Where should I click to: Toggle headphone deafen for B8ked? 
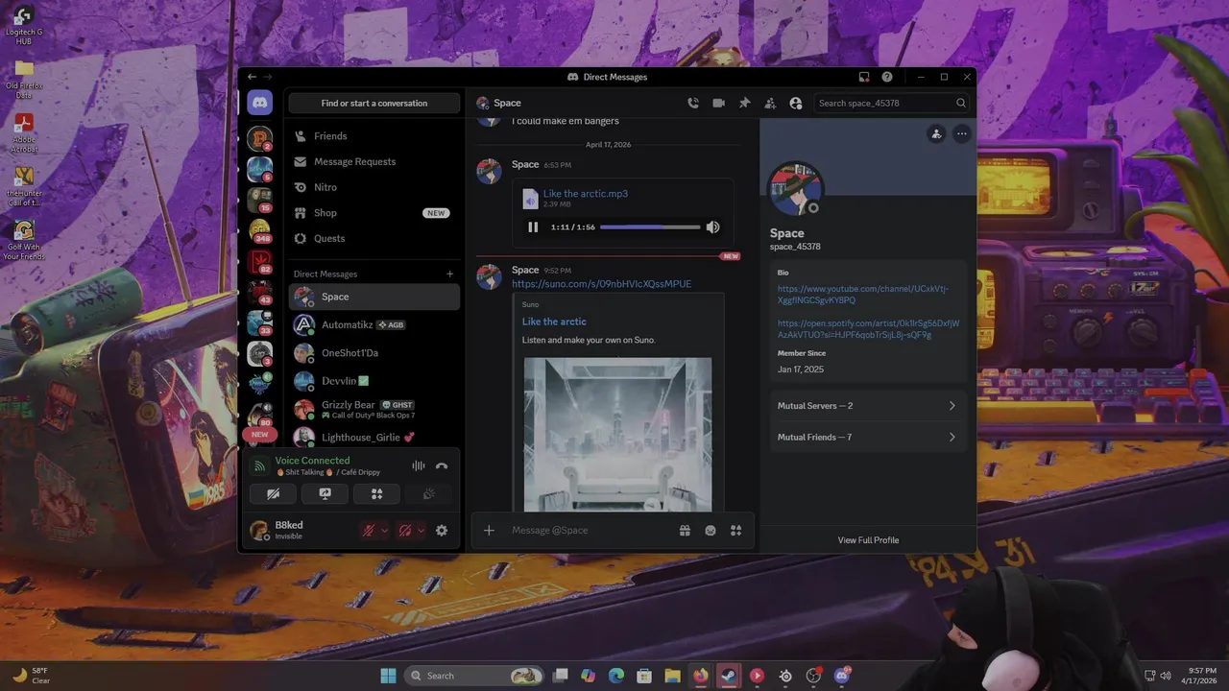(405, 530)
